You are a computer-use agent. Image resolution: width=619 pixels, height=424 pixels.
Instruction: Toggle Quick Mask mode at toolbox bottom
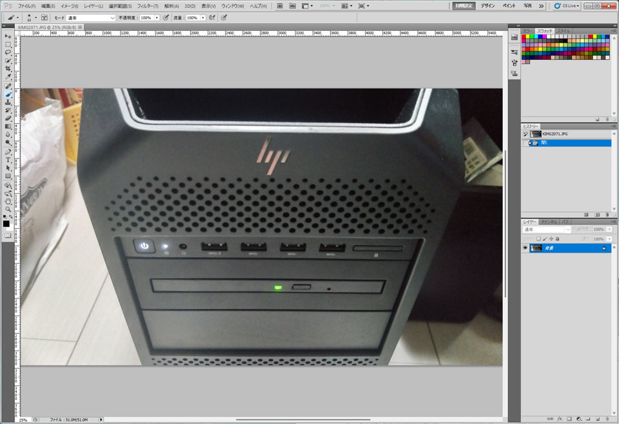tap(8, 235)
